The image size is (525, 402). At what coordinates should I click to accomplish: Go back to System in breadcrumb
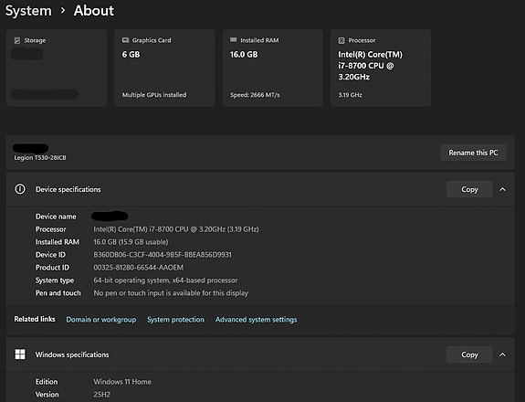(x=28, y=10)
